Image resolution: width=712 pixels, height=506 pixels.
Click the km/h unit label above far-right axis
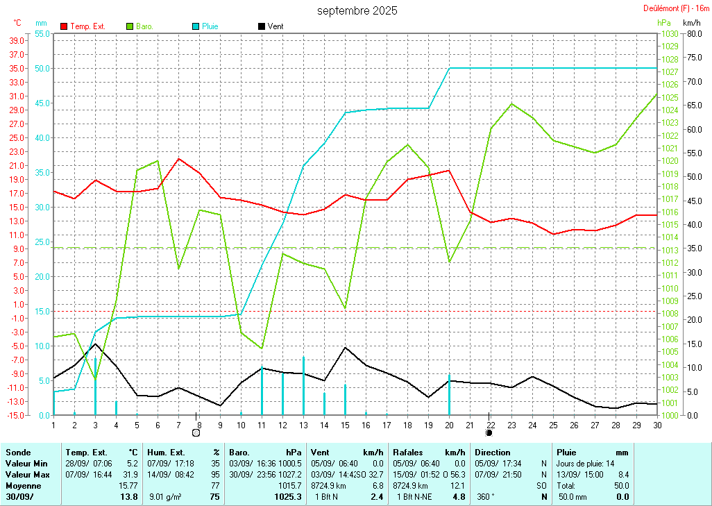(692, 23)
